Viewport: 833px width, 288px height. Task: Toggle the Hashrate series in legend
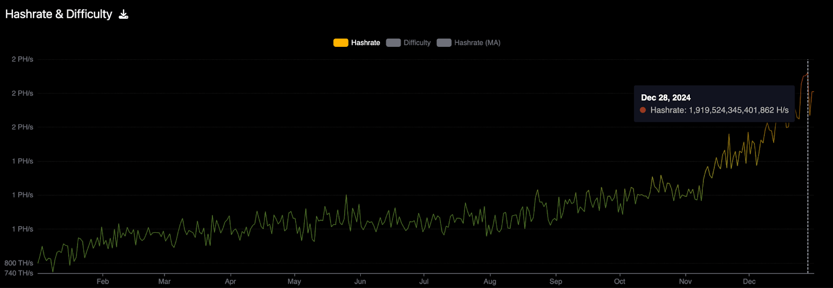tap(357, 43)
